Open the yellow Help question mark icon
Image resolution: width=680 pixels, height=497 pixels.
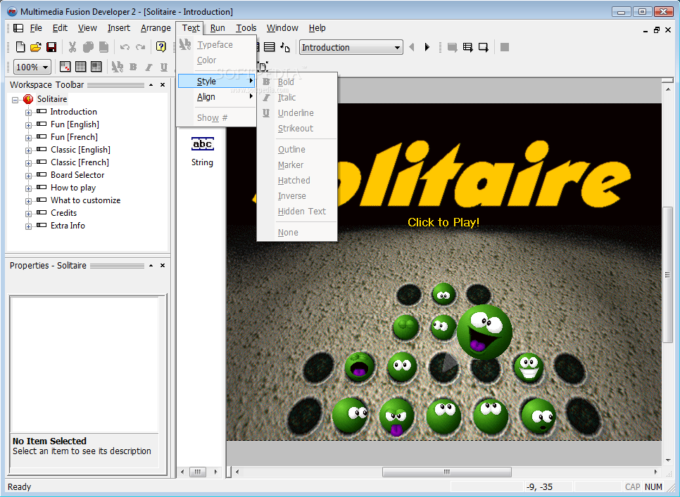[x=161, y=47]
